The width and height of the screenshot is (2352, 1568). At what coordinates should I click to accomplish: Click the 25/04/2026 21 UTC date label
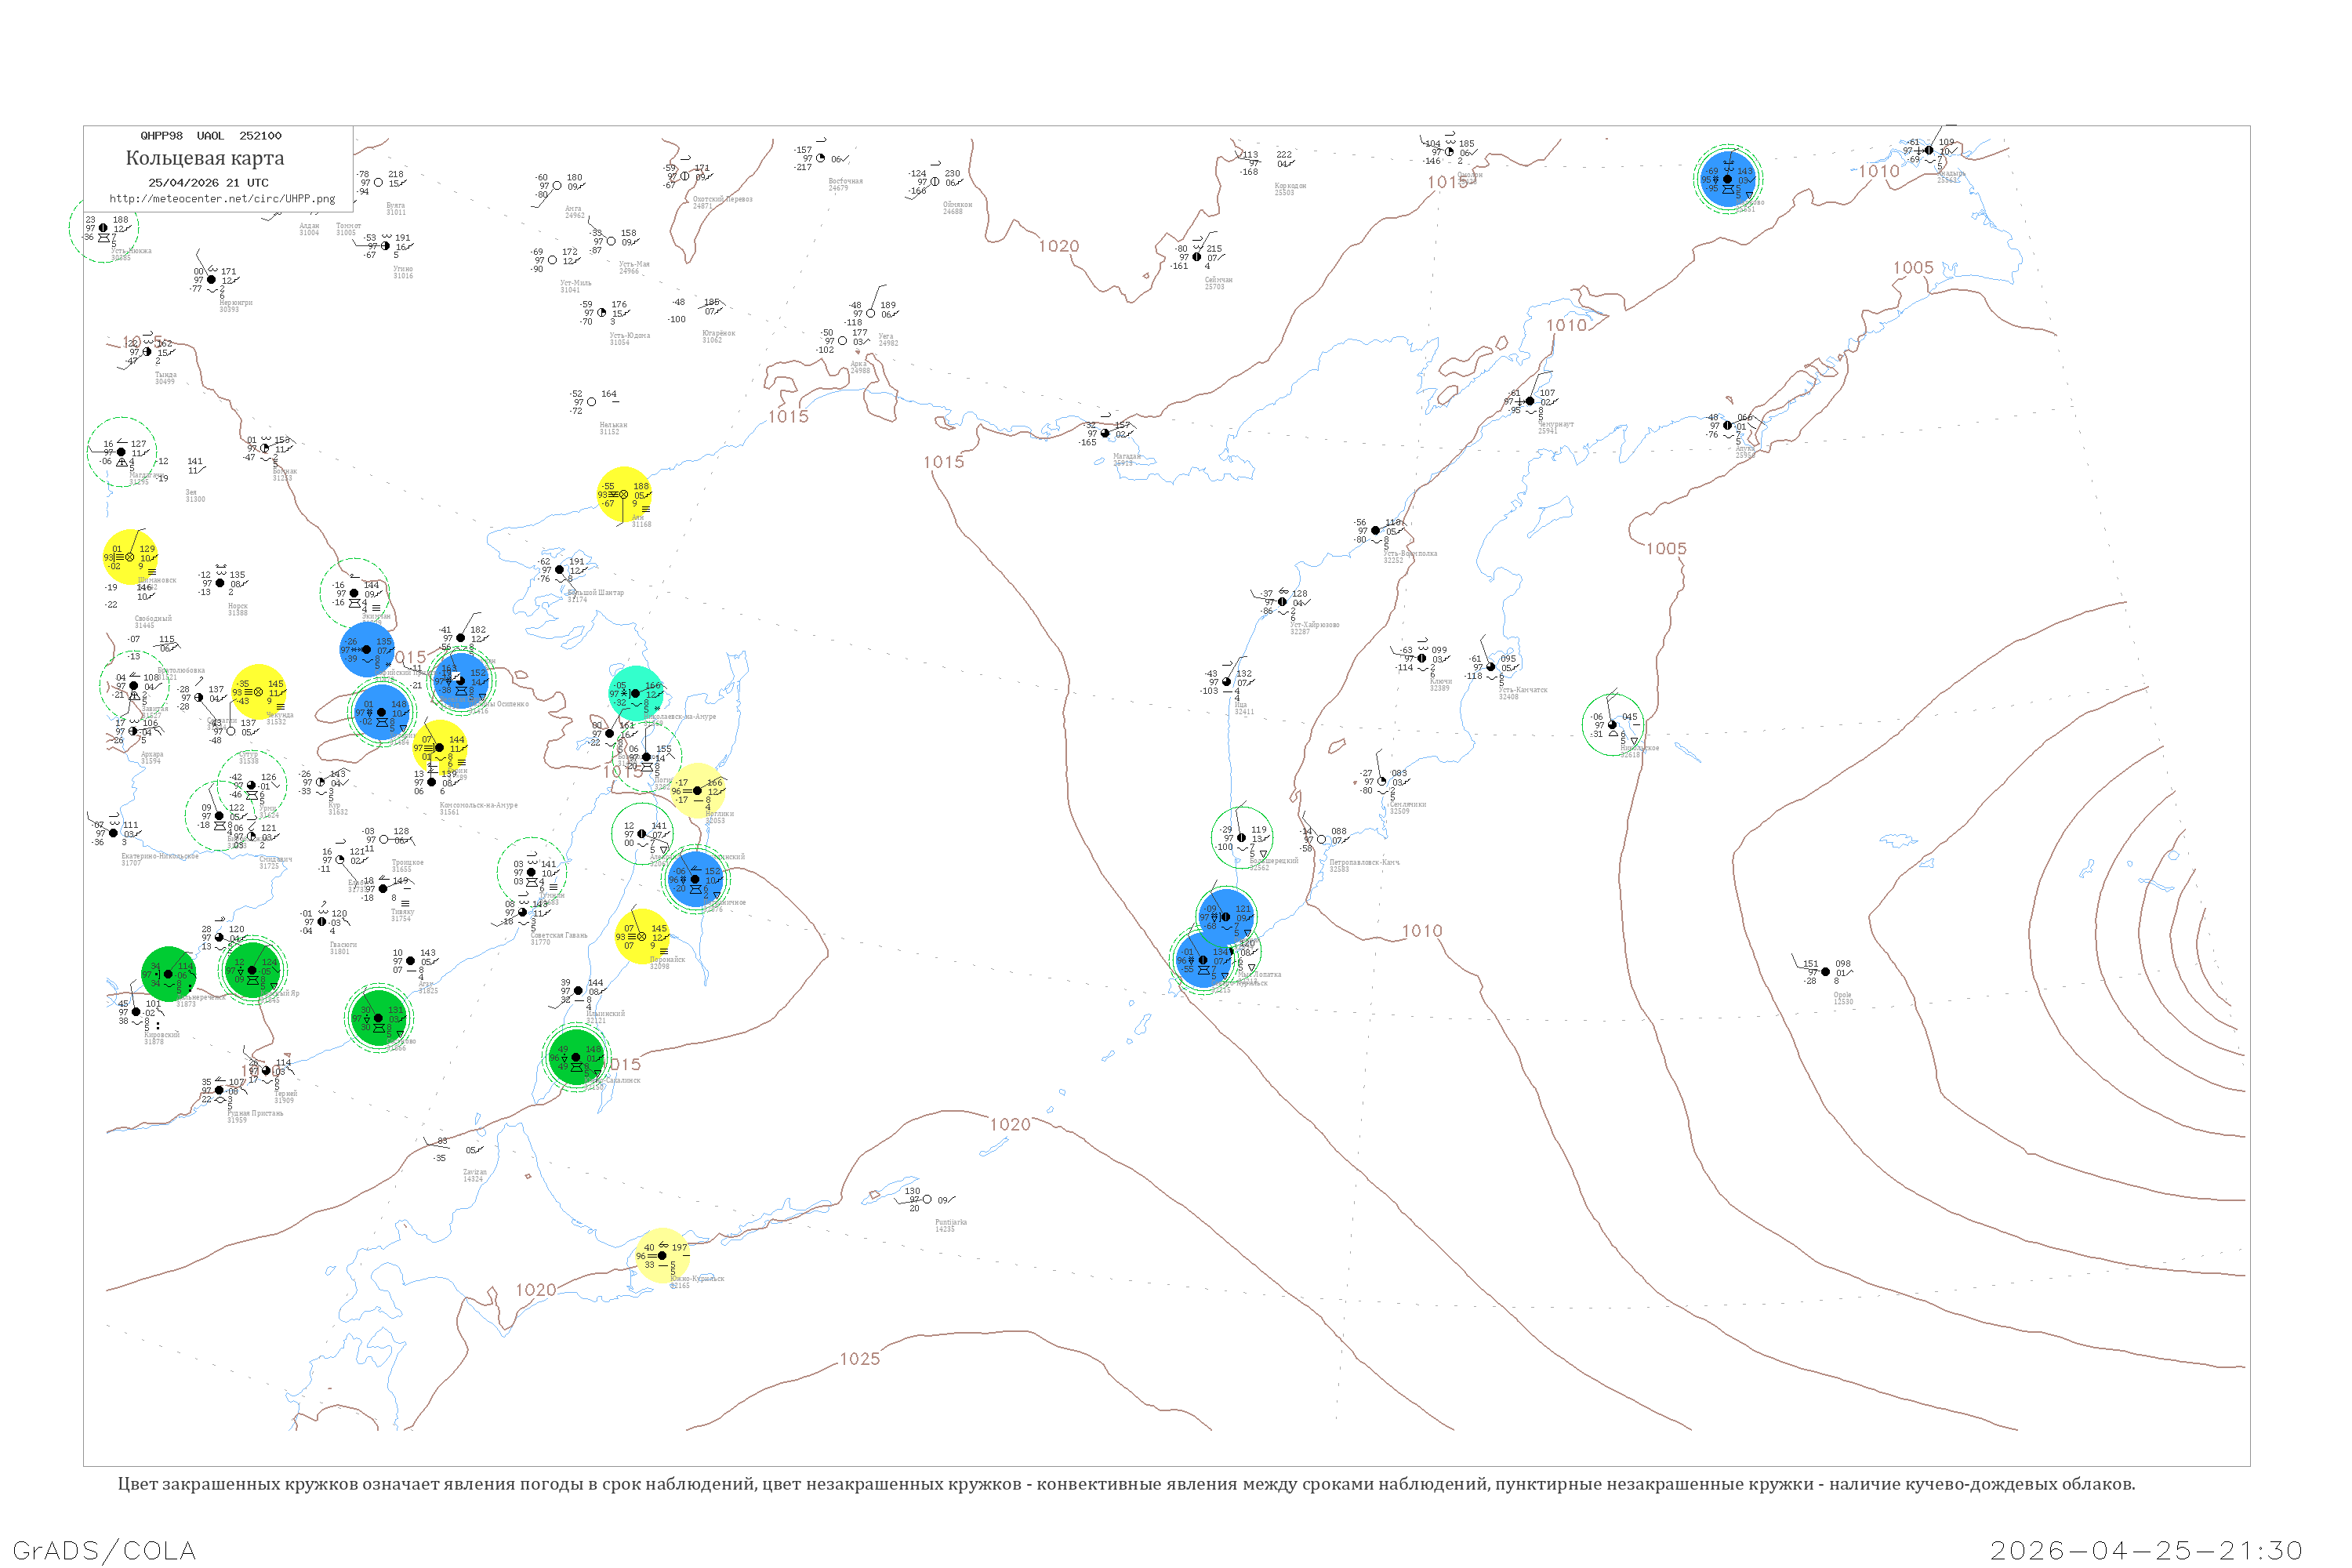coord(208,183)
